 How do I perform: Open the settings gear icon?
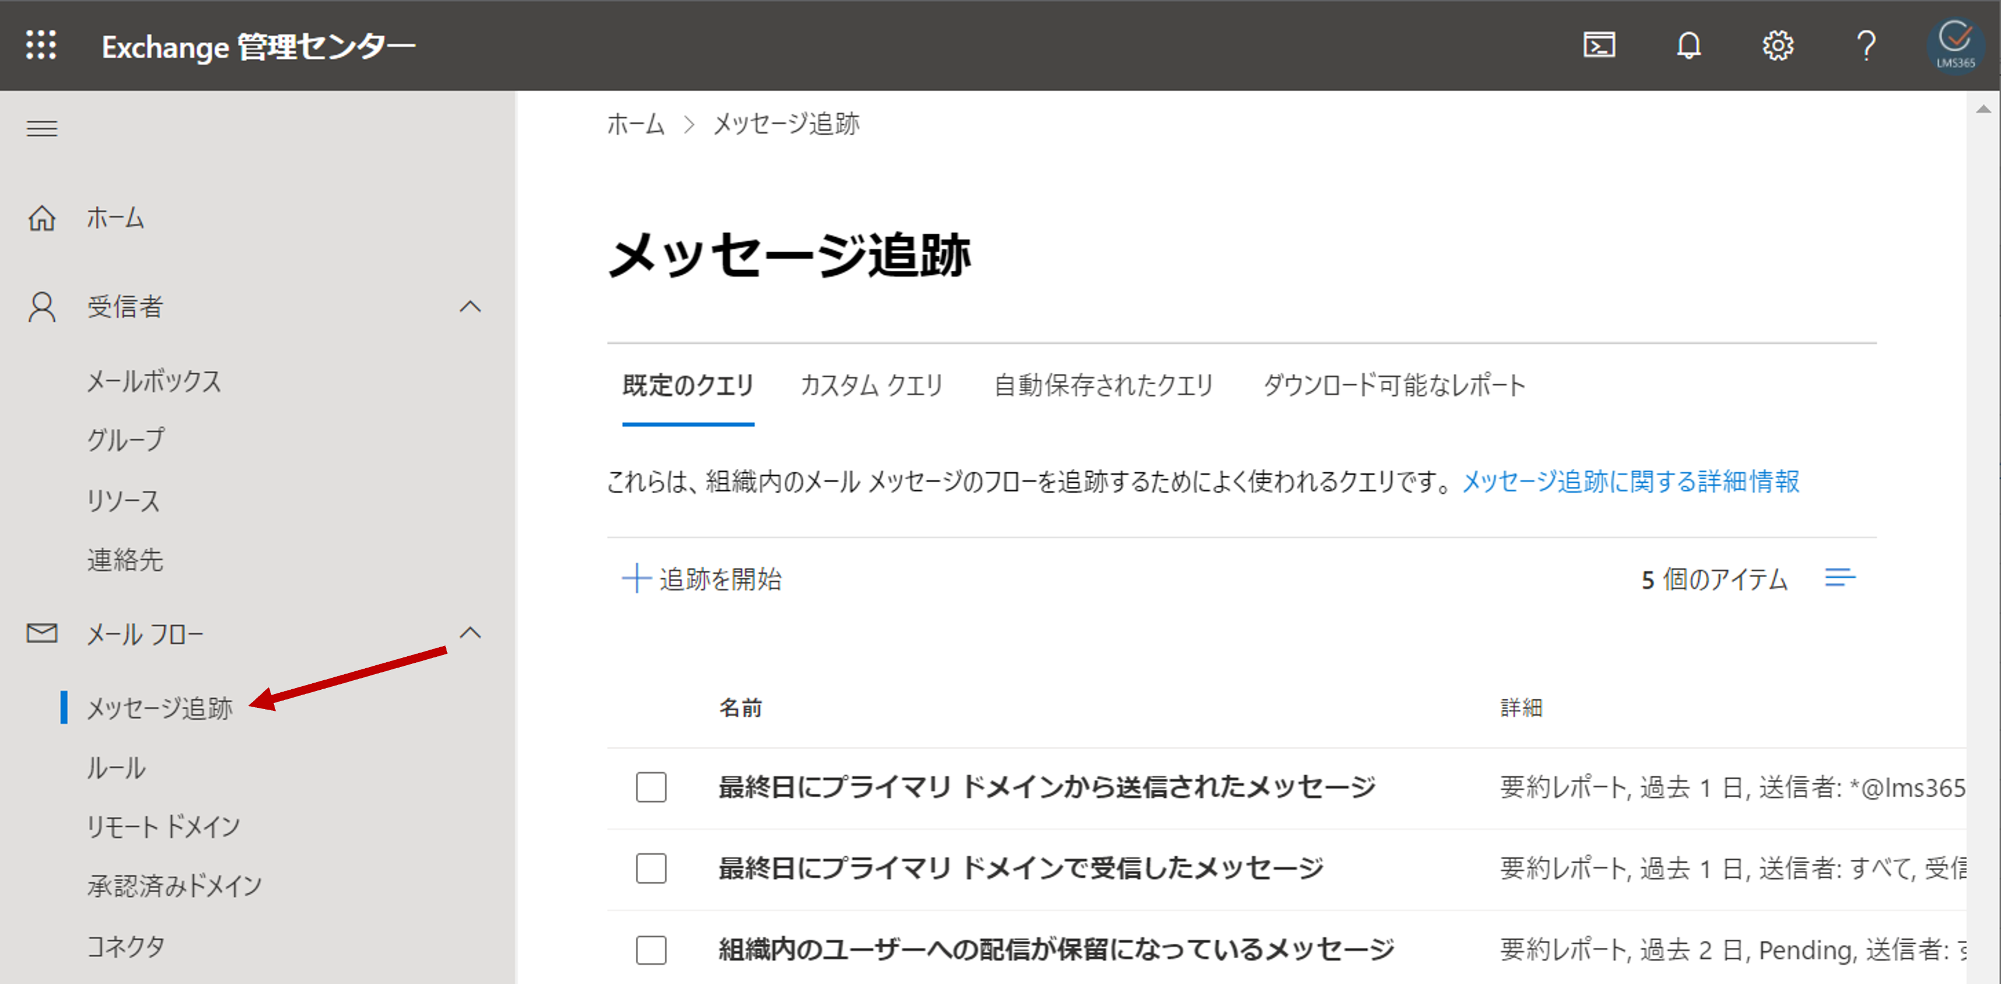(1777, 45)
